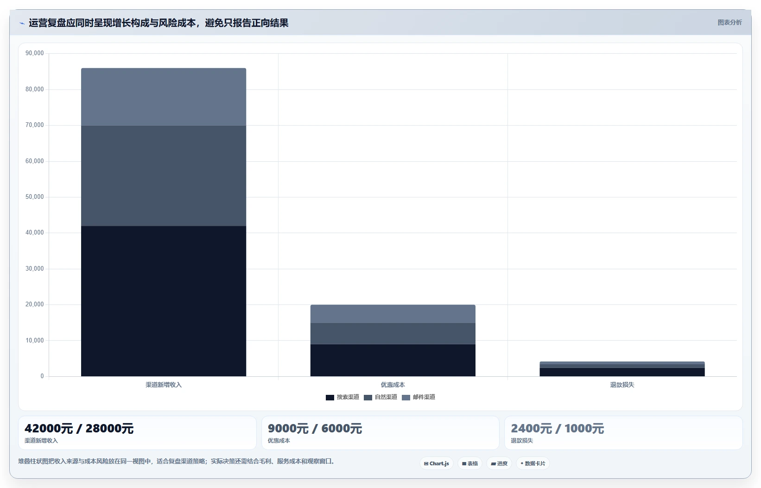Click the 40,000 y-axis label
This screenshot has width=761, height=488.
35,233
